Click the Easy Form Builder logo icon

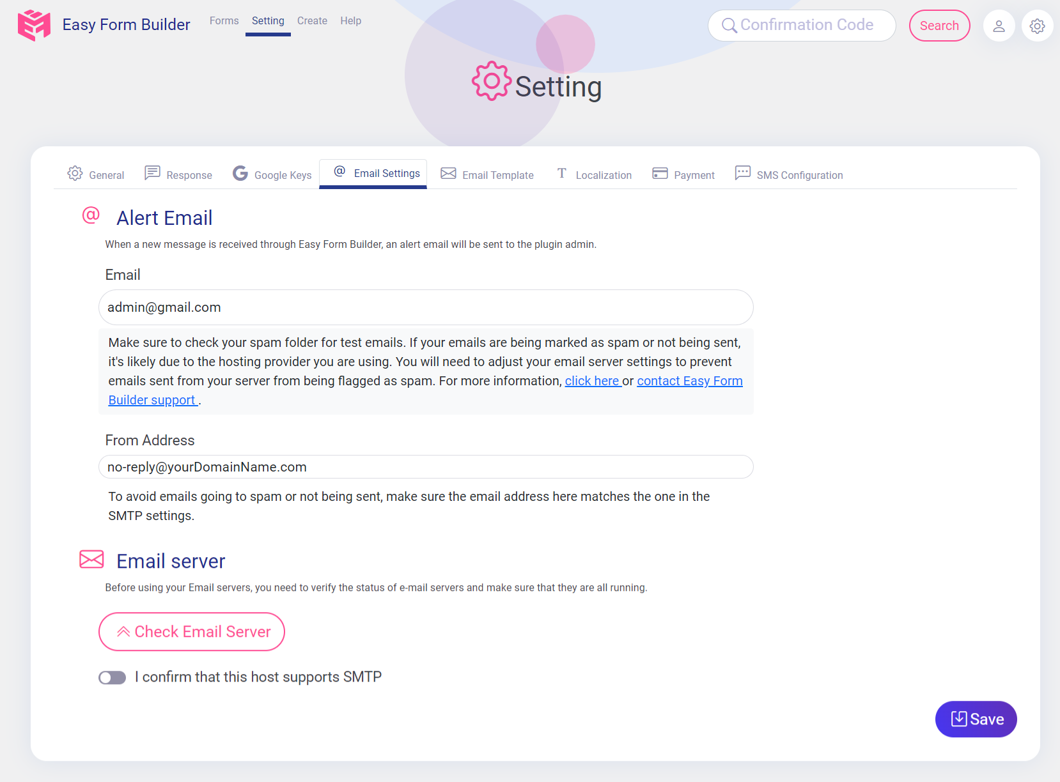tap(34, 25)
